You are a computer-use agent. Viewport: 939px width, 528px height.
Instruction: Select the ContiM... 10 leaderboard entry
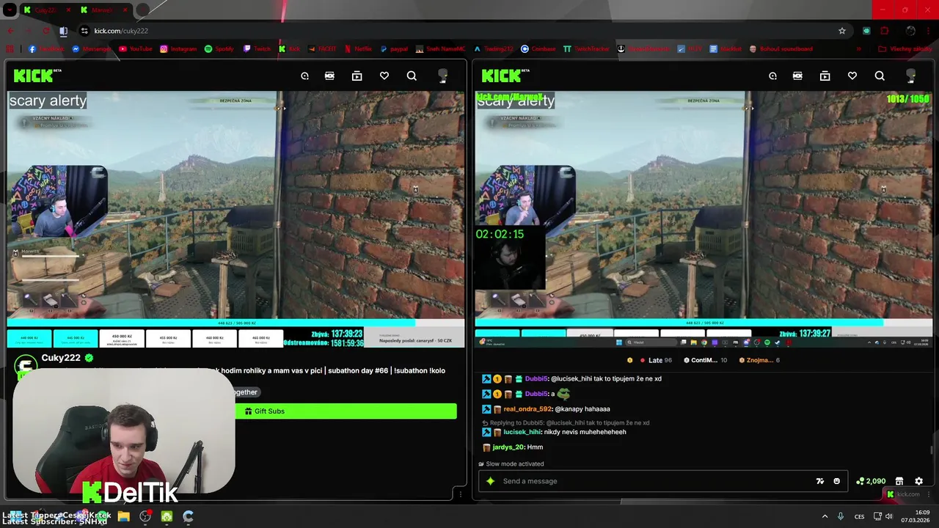tap(705, 360)
